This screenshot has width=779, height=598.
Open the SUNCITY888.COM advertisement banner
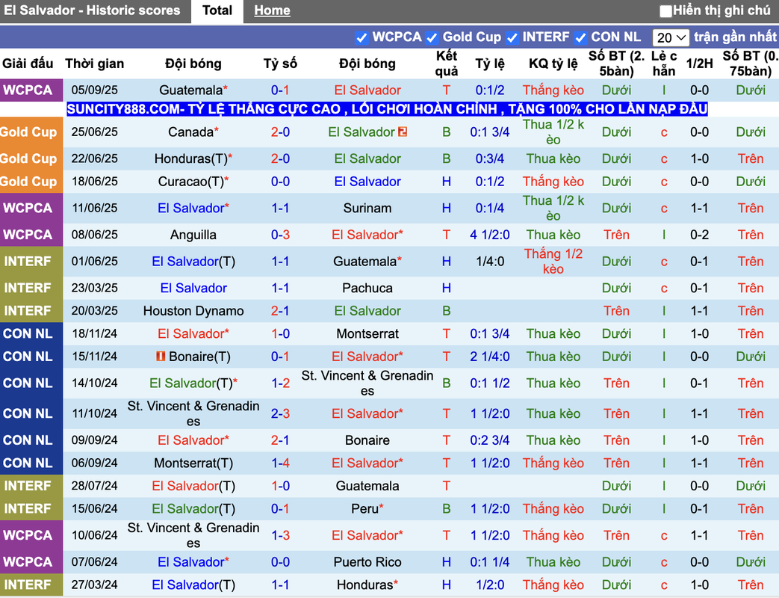tap(387, 109)
